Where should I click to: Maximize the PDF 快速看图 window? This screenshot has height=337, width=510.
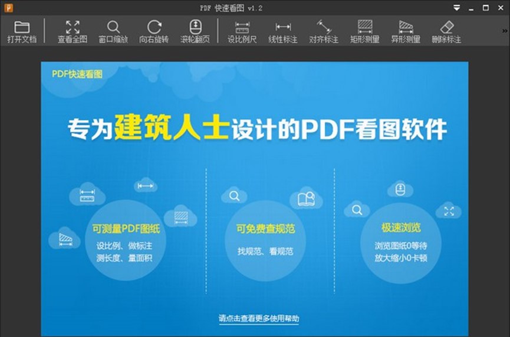pos(486,8)
